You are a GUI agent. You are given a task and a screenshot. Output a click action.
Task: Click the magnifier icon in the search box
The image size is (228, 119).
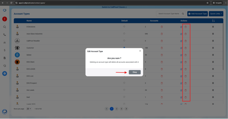[183, 14]
